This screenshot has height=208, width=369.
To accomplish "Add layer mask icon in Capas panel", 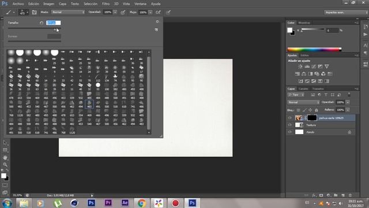I will (x=321, y=195).
